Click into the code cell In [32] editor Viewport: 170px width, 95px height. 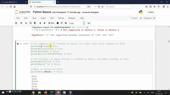91,58
